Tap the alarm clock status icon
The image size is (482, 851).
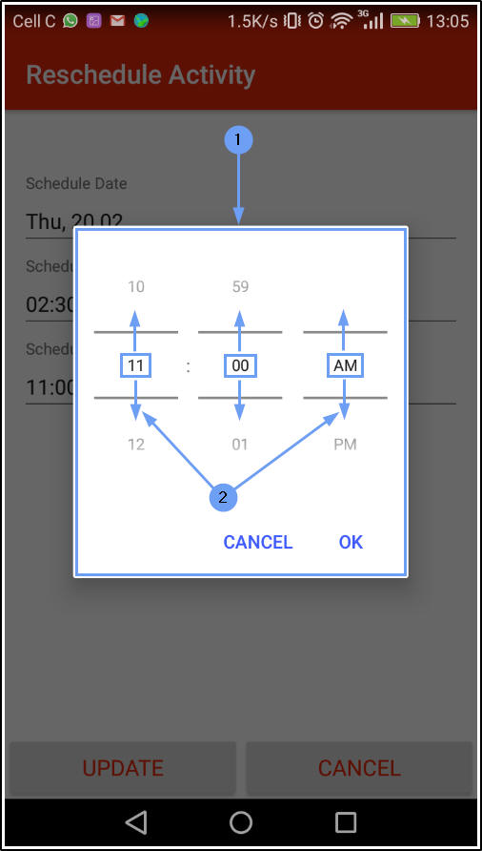click(x=315, y=21)
